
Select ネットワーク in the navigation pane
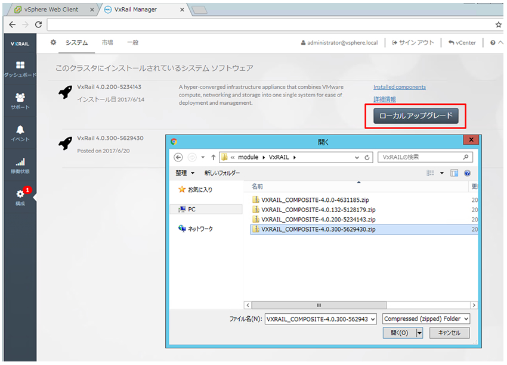196,229
